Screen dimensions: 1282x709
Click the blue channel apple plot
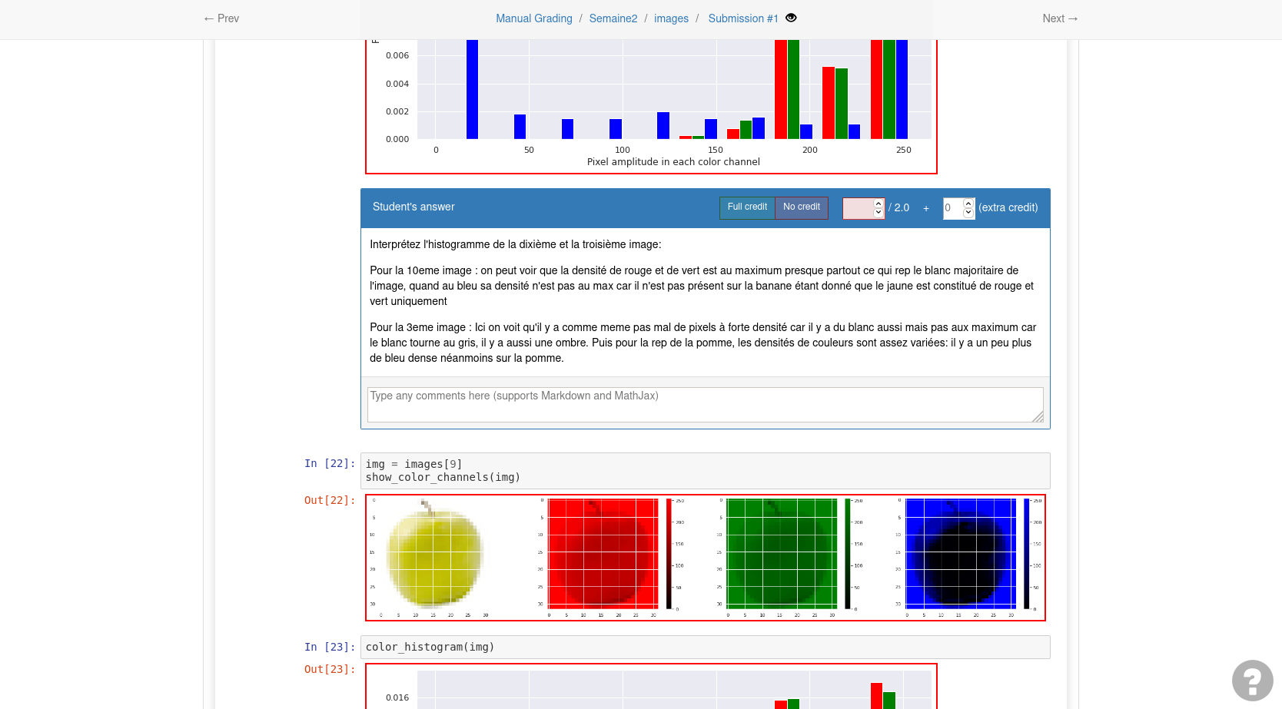coord(960,552)
